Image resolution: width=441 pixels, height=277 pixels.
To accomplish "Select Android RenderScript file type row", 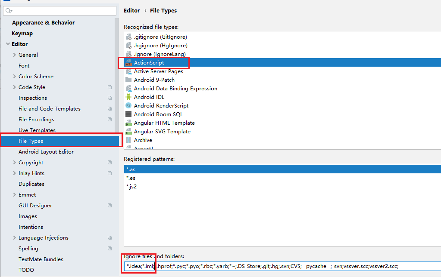I will [282, 105].
